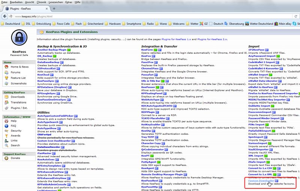Click the Help lifebuoy icon

pyautogui.click(x=6, y=121)
